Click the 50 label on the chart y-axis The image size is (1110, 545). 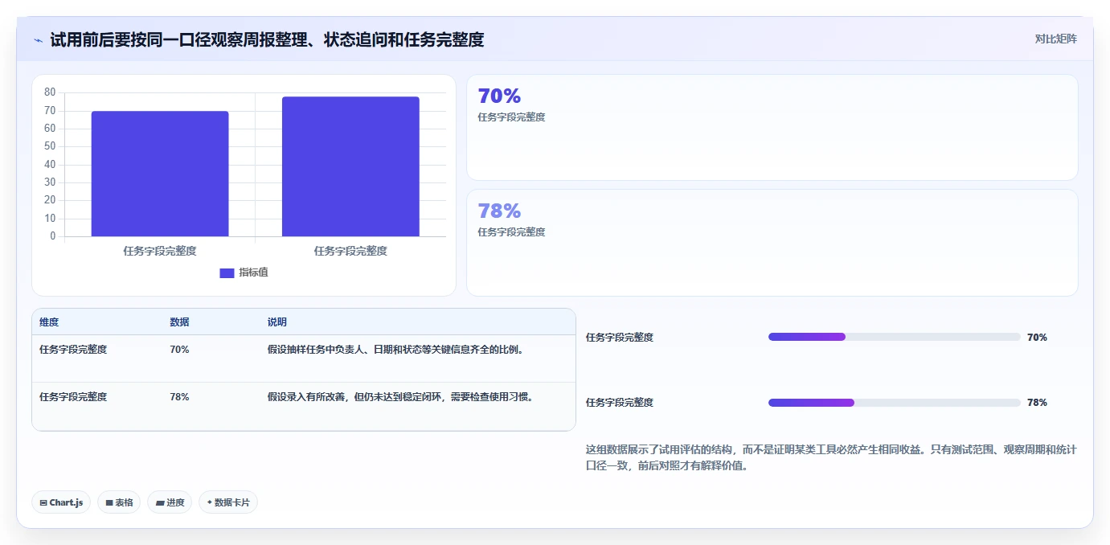[x=50, y=146]
